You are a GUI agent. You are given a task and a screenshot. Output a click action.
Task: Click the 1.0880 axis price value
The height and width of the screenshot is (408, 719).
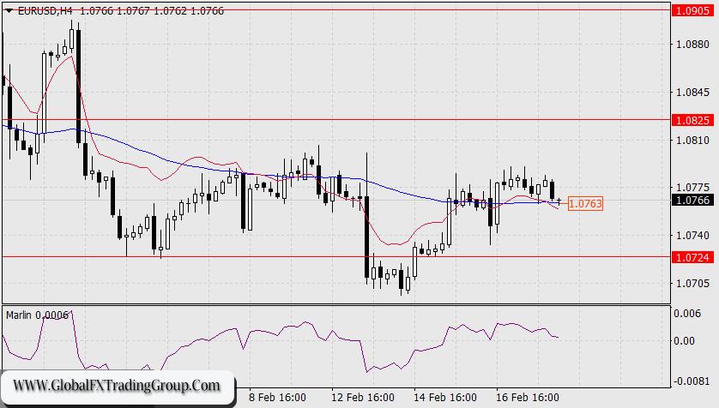[693, 45]
